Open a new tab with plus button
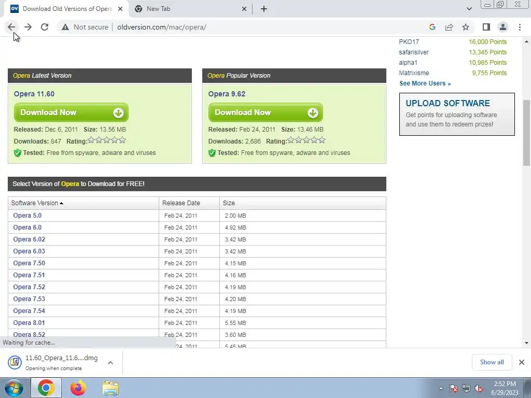 pyautogui.click(x=264, y=9)
